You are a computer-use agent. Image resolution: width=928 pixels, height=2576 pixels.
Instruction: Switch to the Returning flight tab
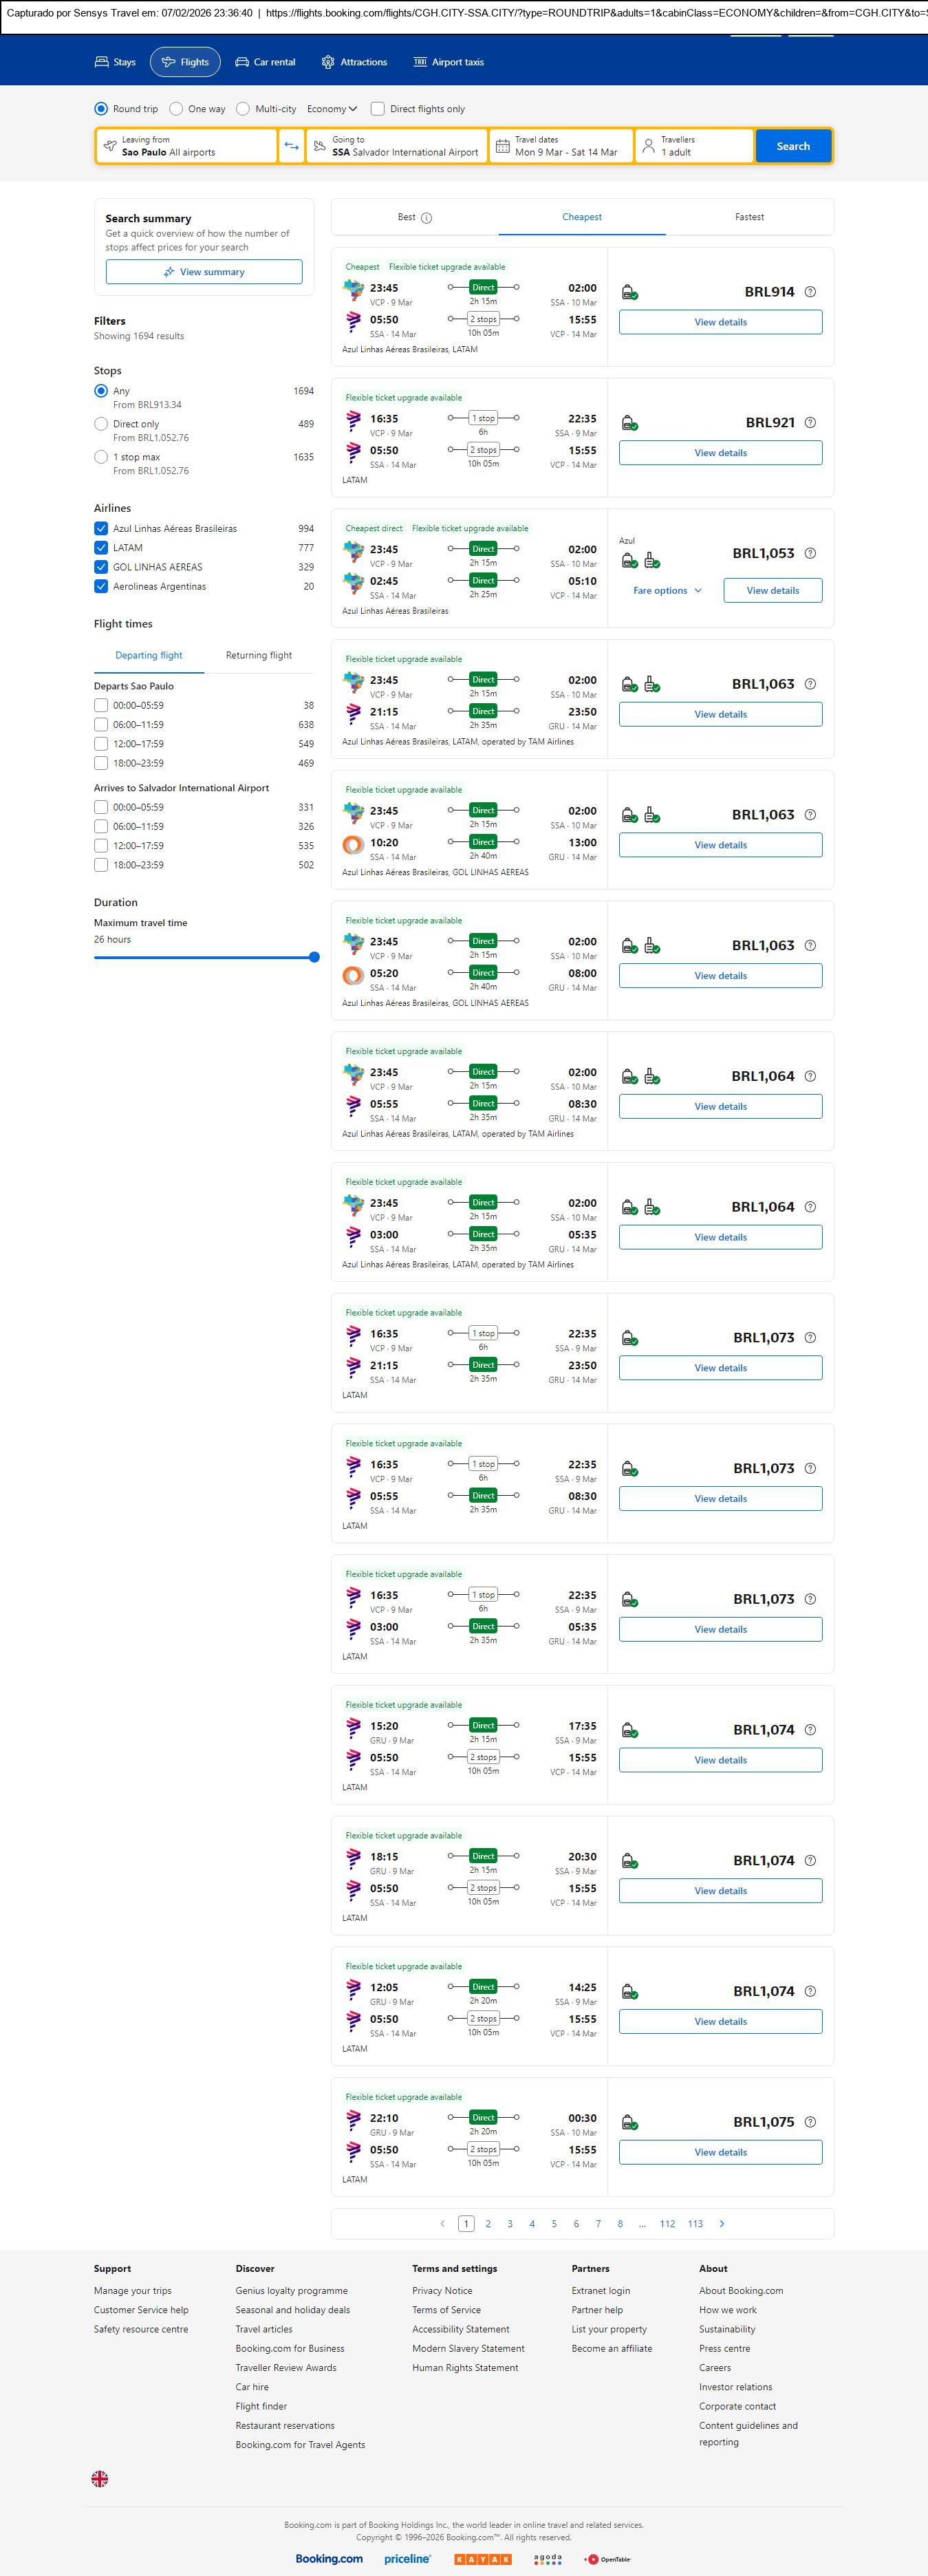258,656
